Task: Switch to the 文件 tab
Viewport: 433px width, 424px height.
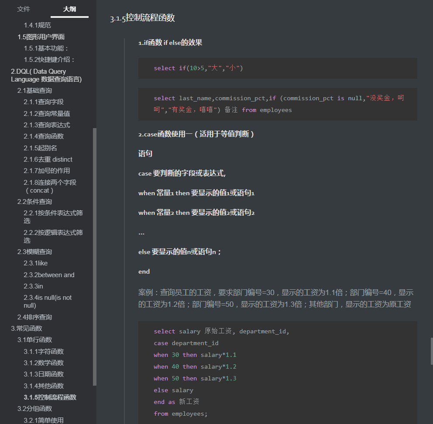Action: pyautogui.click(x=24, y=9)
